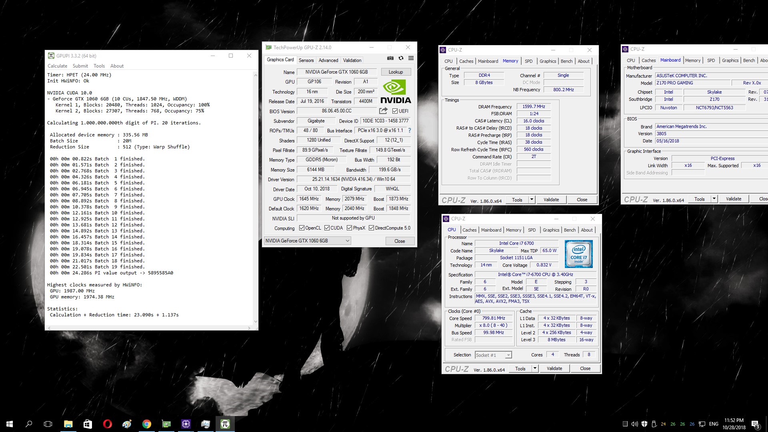Image resolution: width=768 pixels, height=432 pixels.
Task: Click Validate in CPU-Z Mainboard window
Action: pyautogui.click(x=734, y=198)
